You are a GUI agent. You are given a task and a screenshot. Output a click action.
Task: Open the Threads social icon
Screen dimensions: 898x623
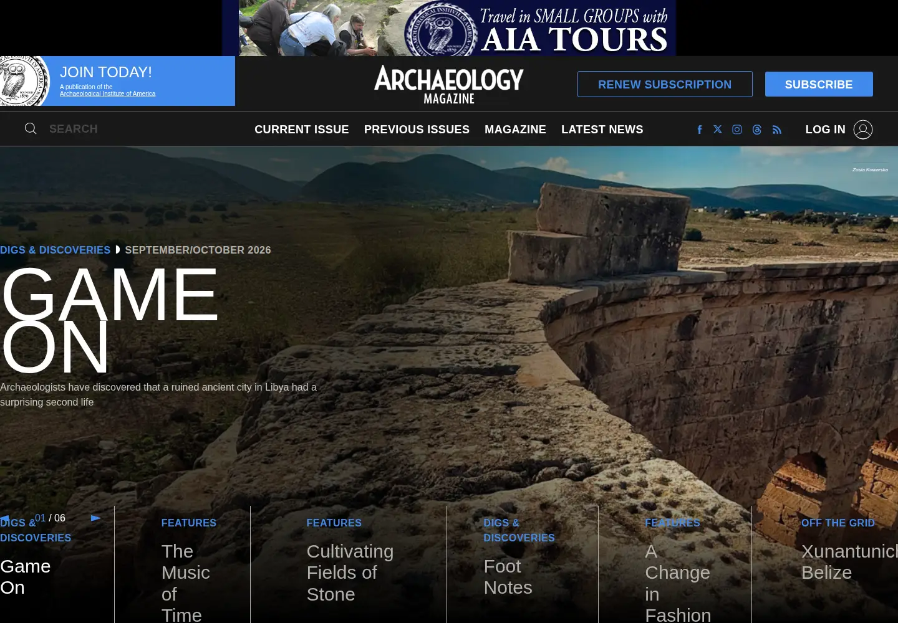[x=757, y=130]
